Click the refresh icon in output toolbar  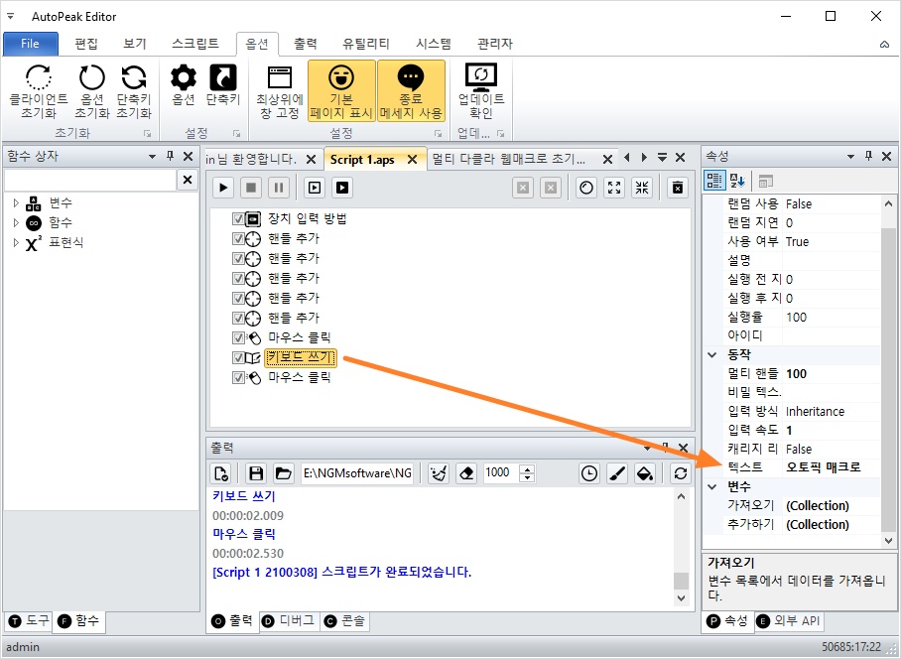[x=681, y=473]
